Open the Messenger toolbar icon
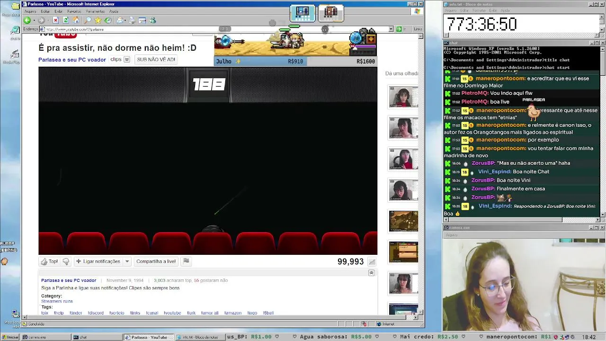This screenshot has width=606, height=341. [x=152, y=20]
